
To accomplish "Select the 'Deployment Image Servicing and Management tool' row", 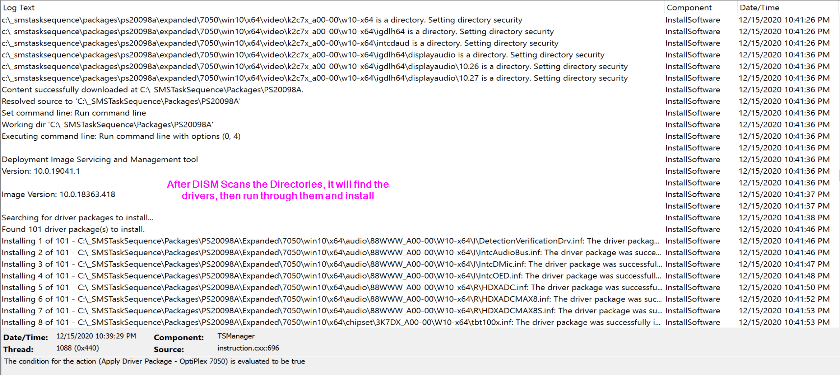I will [x=100, y=160].
